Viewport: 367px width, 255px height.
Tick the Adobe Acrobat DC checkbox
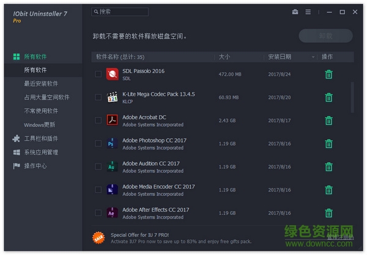tap(98, 120)
